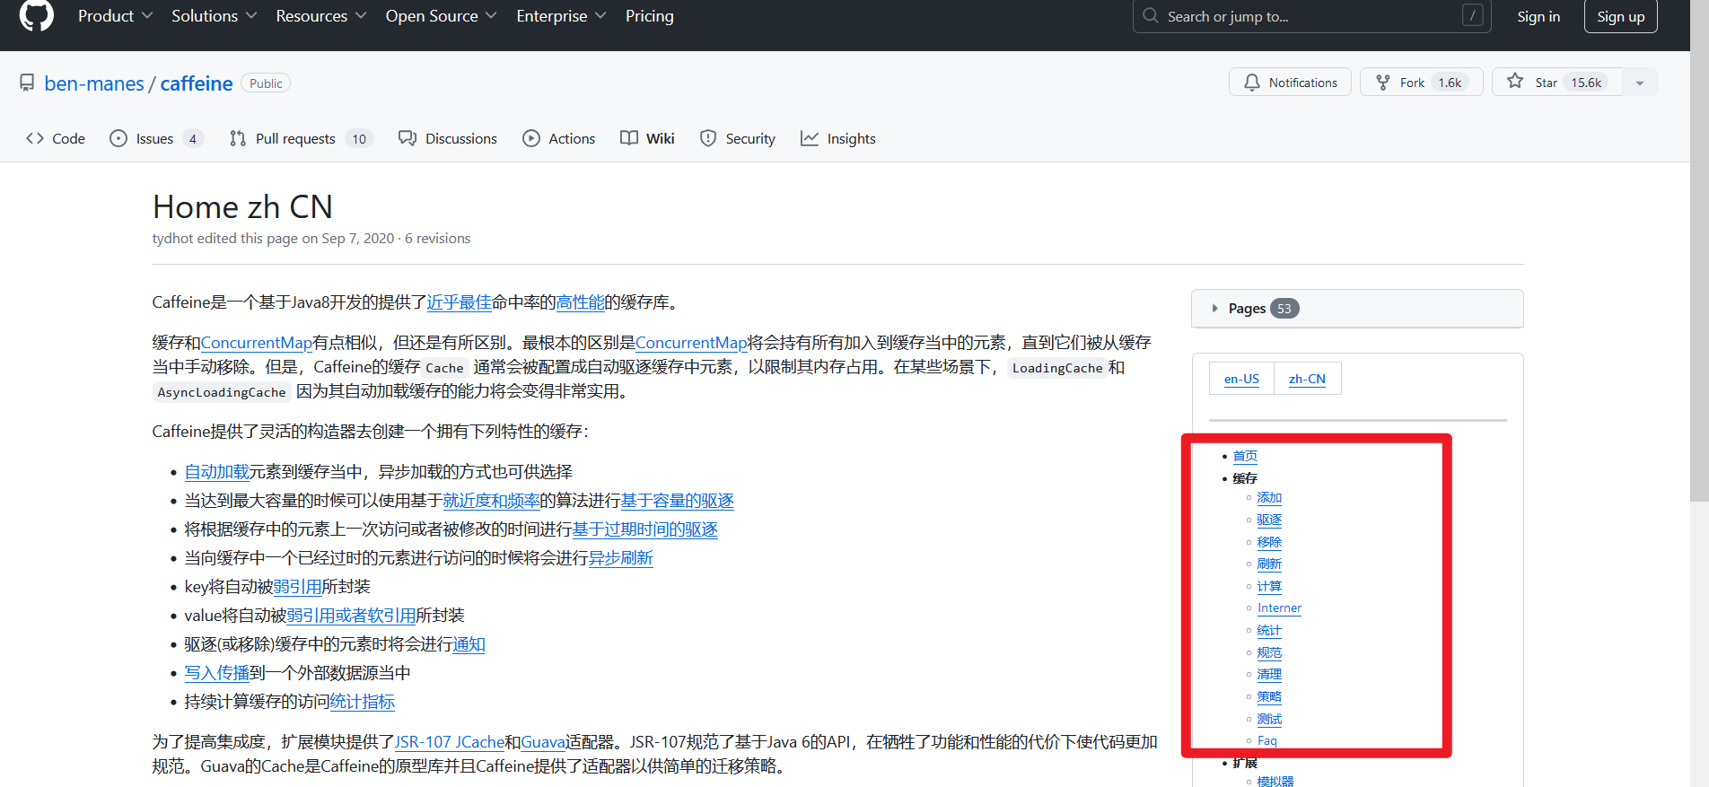Select the en-US language link
The width and height of the screenshot is (1709, 787).
point(1241,379)
